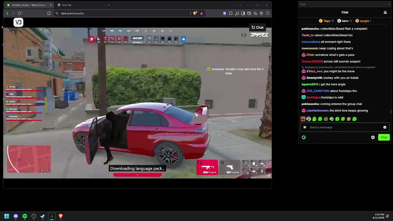This screenshot has width=393, height=221.
Task: Click Osman202601's username in chat
Action: click(312, 61)
